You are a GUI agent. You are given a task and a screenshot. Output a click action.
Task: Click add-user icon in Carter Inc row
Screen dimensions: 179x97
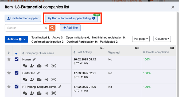click(x=32, y=80)
